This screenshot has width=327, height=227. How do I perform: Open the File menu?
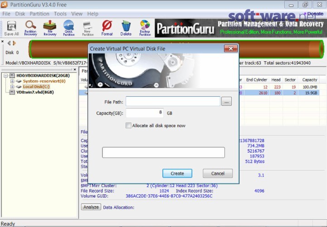click(6, 14)
